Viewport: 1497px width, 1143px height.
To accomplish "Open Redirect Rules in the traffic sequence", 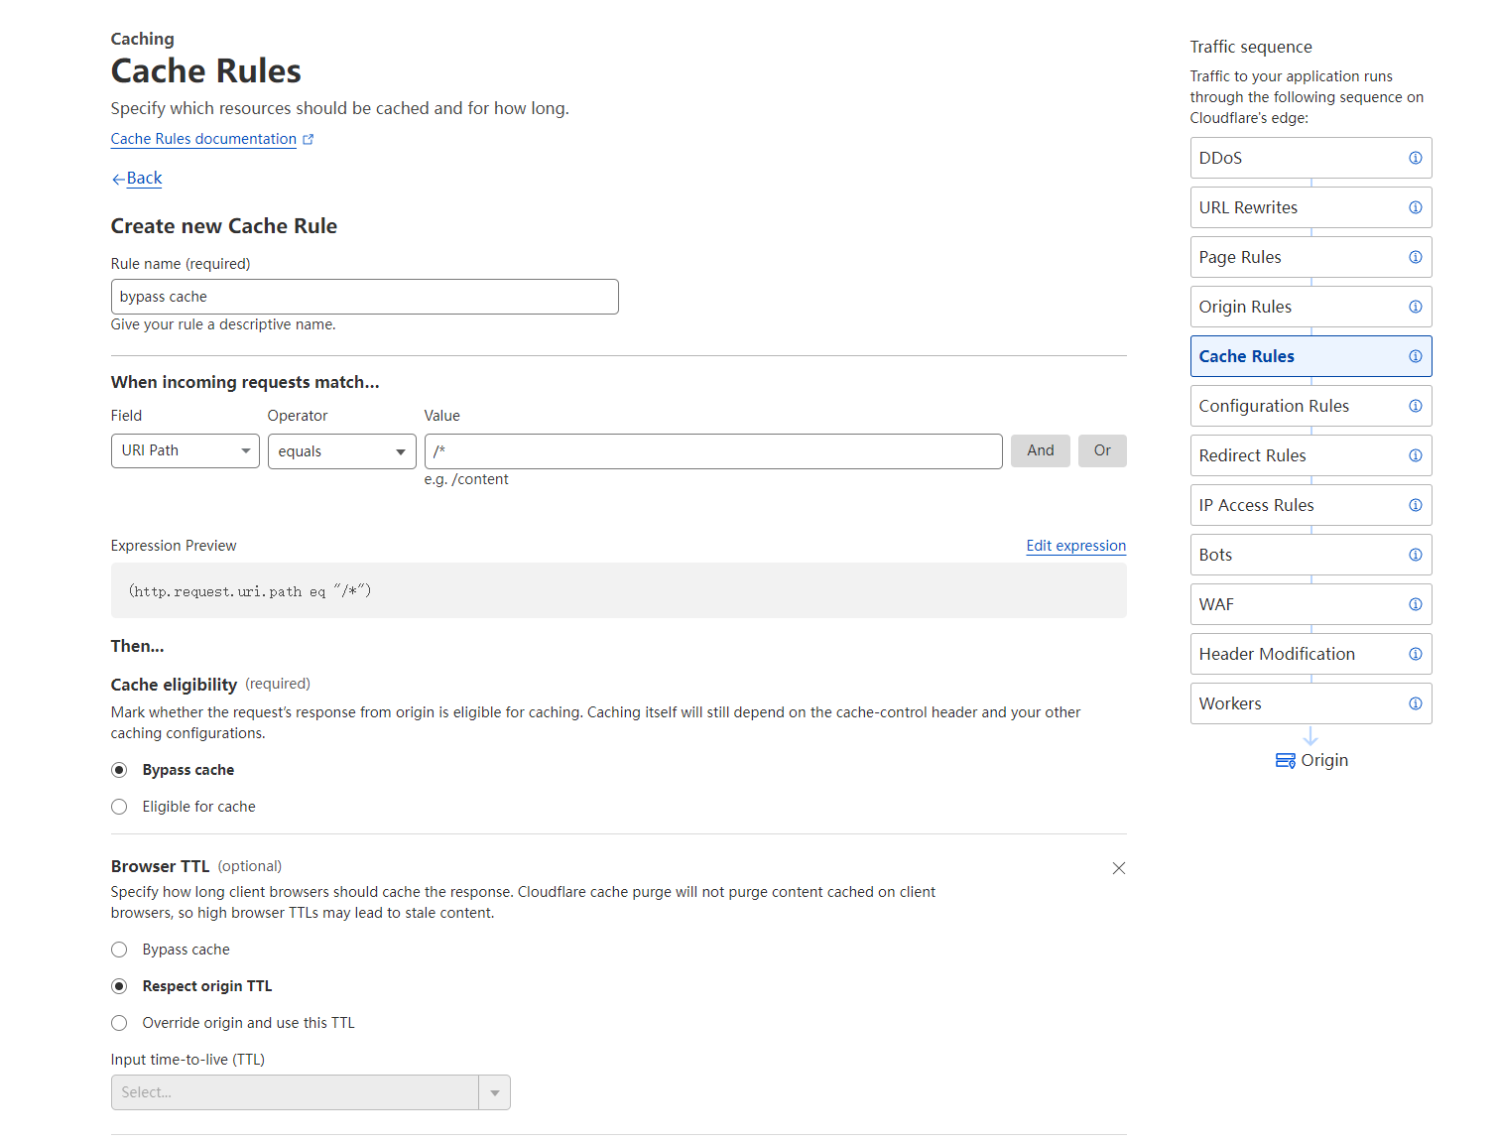I will [1252, 455].
